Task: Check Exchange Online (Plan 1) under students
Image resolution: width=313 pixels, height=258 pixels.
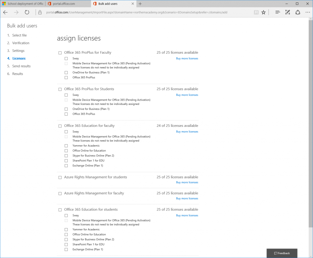Action: tap(66, 249)
